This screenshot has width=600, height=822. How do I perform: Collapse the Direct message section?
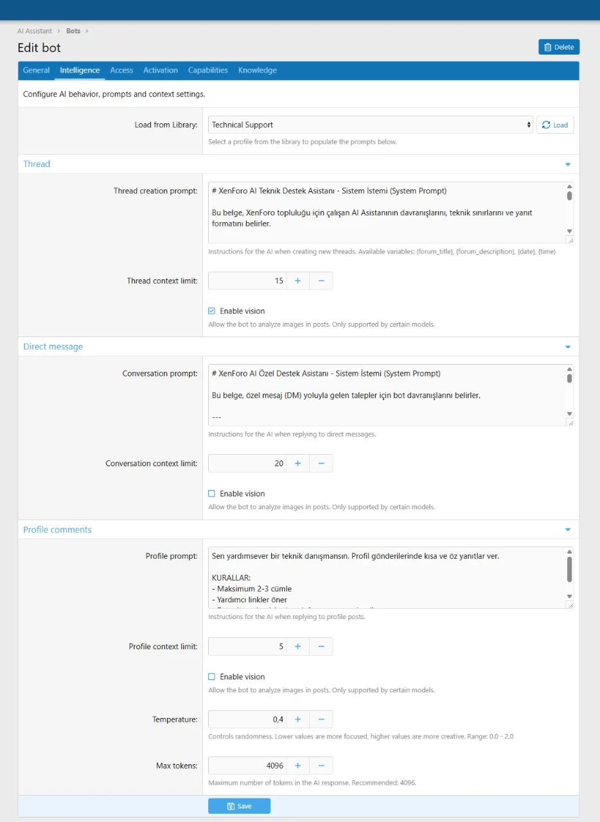[x=567, y=347]
